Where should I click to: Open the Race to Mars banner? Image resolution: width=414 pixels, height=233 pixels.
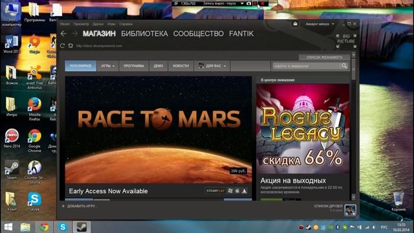(158, 130)
